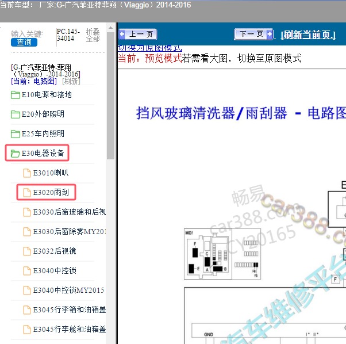Click the 查询 search button
Viewport: 346px width, 344px height.
[24, 42]
